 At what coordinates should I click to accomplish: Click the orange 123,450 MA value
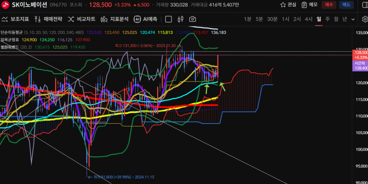coord(112,32)
